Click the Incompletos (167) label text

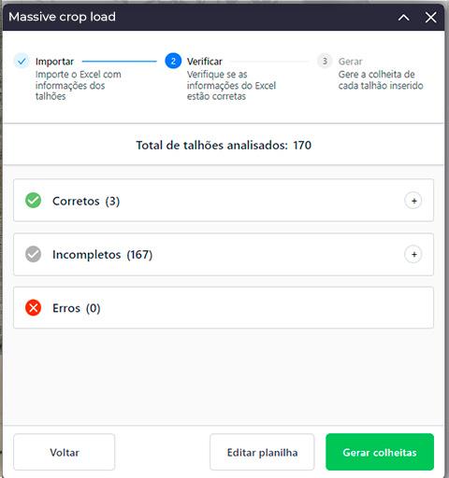tap(102, 255)
